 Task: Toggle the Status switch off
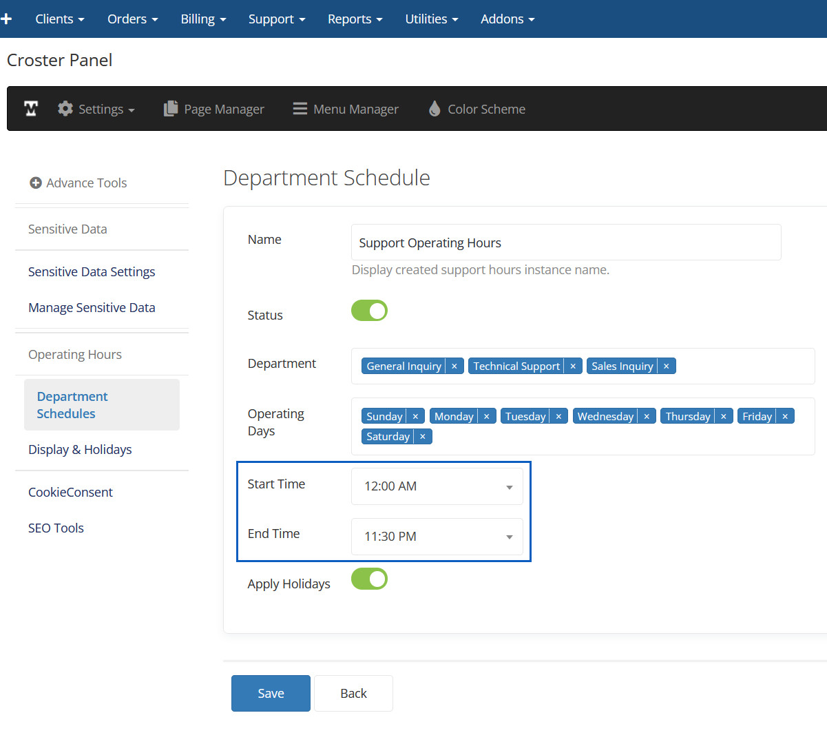[370, 311]
